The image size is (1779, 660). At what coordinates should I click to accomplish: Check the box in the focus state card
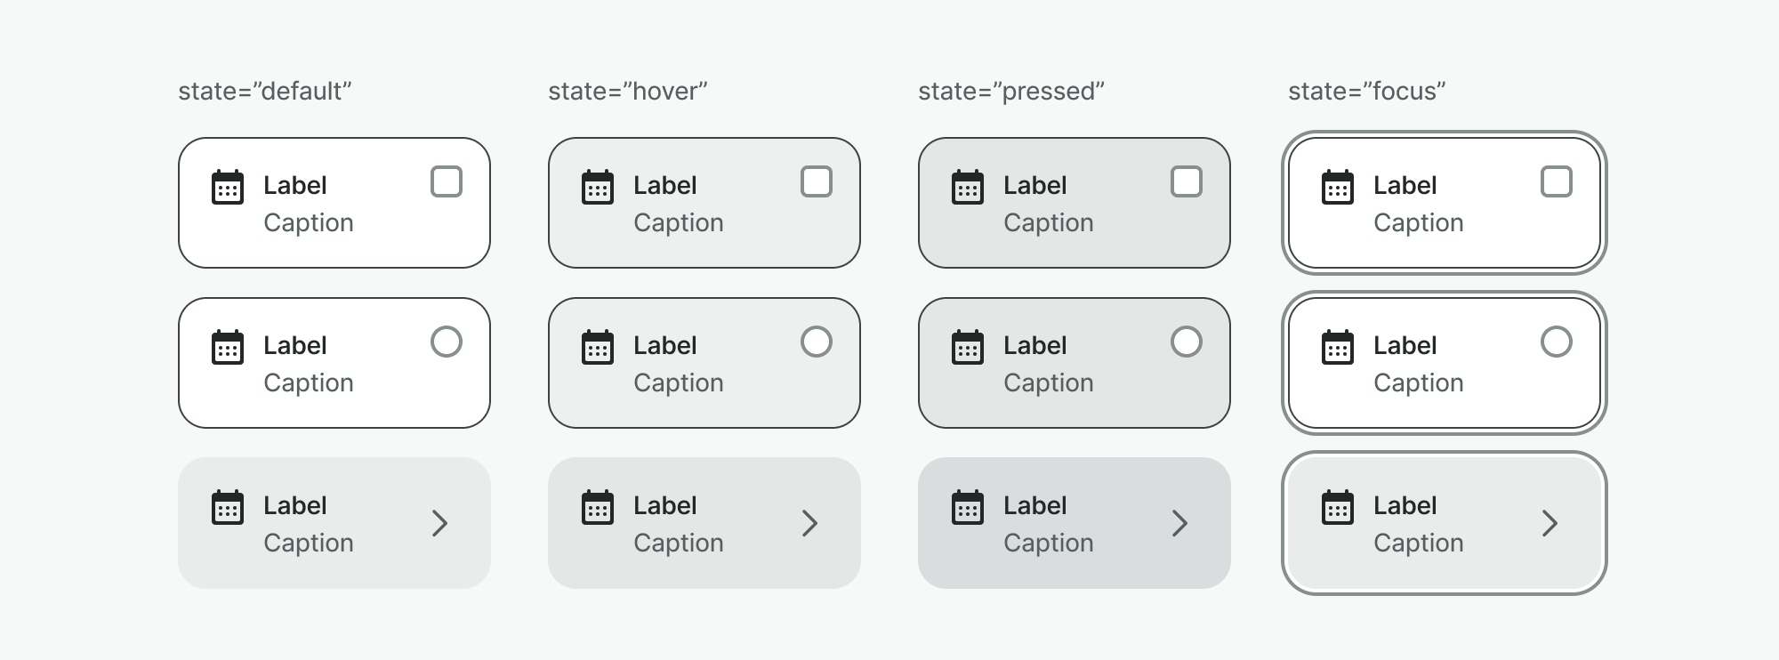click(1557, 181)
